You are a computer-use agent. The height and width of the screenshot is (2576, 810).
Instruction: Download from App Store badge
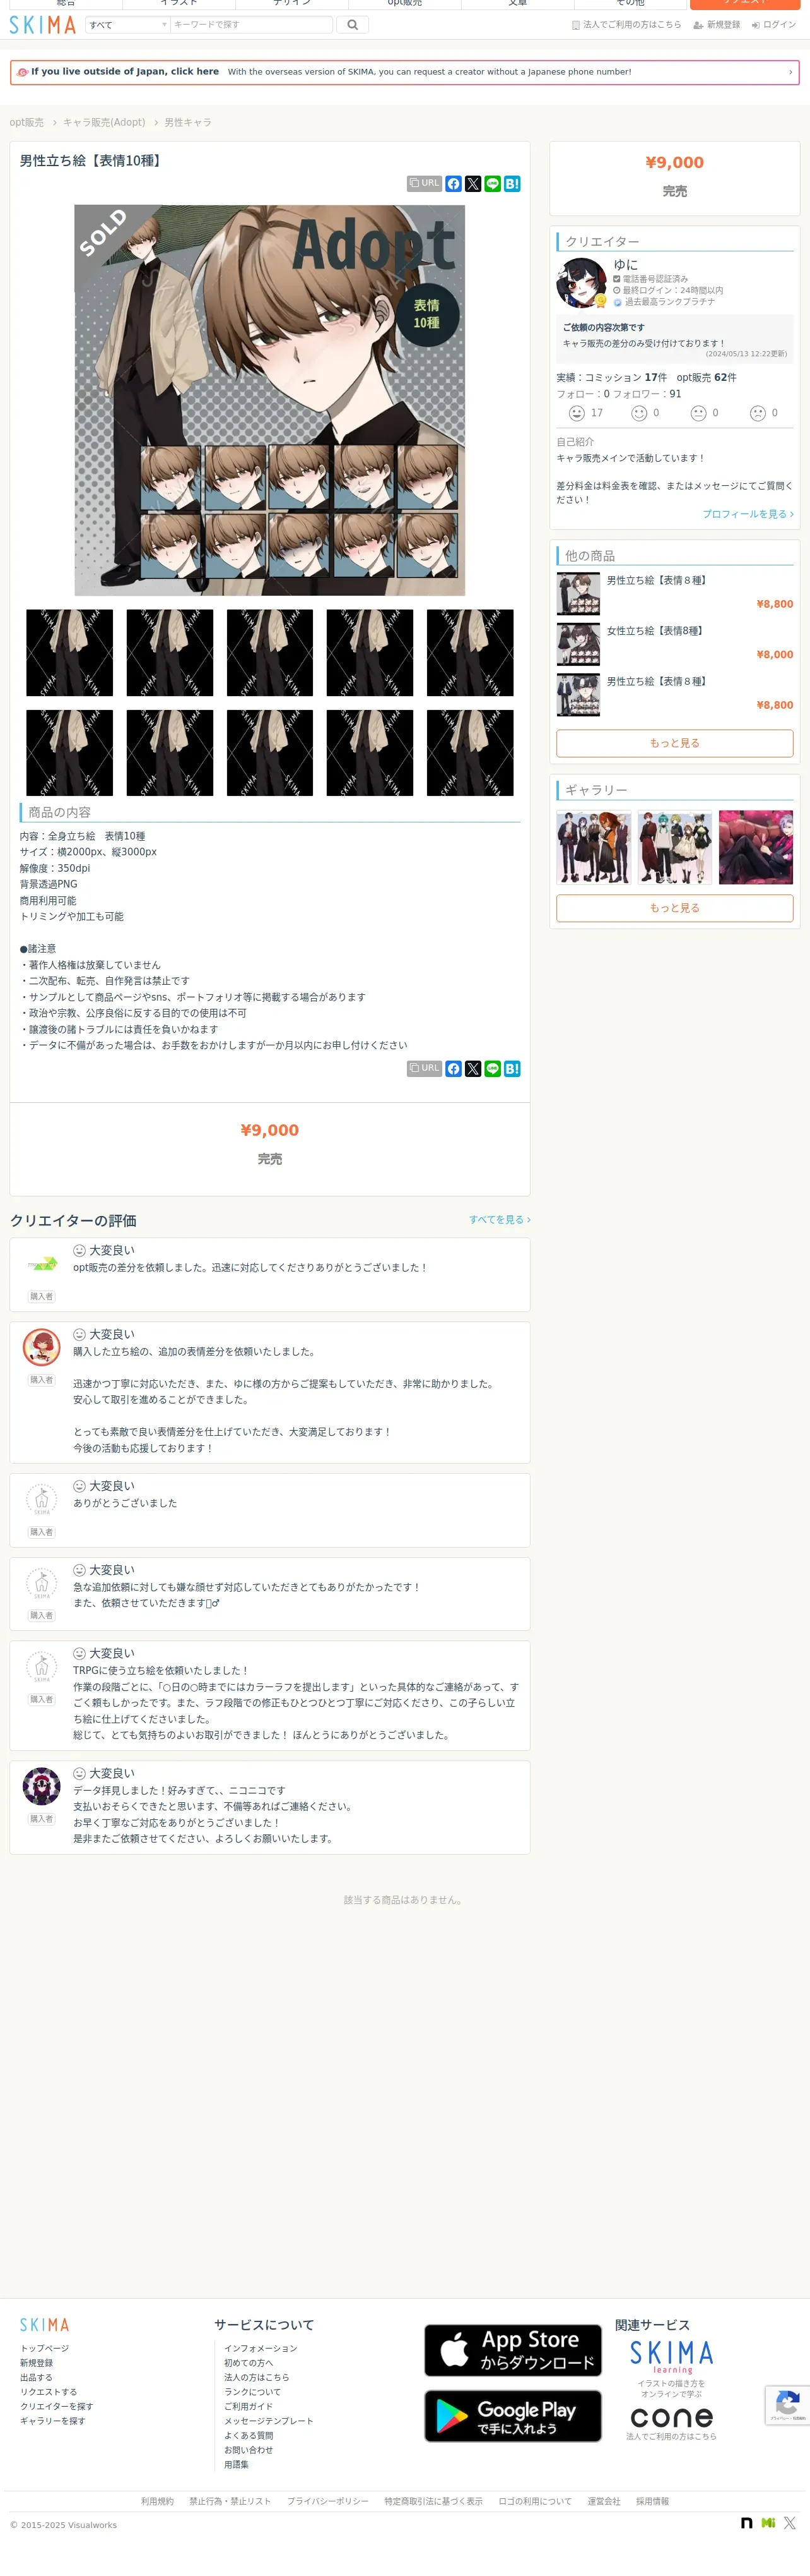click(x=512, y=2350)
